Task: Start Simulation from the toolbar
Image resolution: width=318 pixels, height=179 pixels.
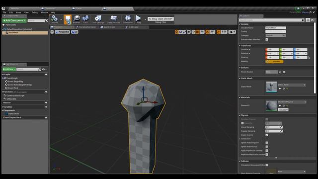Action: point(128,19)
